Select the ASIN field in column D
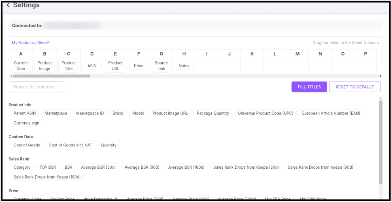Image resolution: width=391 pixels, height=202 pixels. [92, 66]
